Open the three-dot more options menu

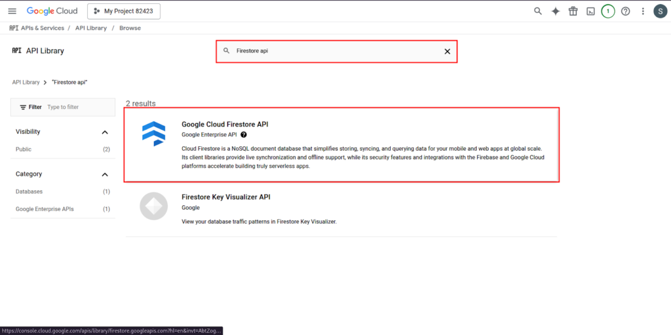(643, 12)
